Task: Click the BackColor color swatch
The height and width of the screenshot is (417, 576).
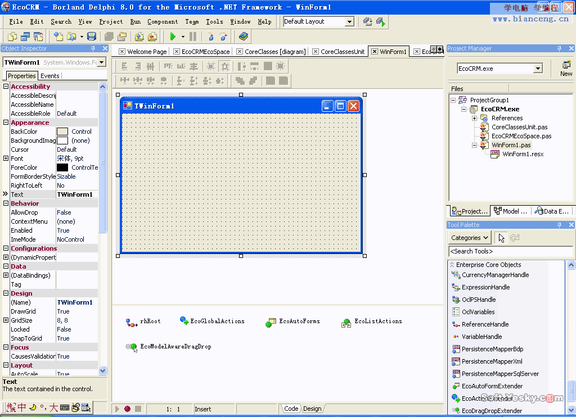Action: pos(62,132)
